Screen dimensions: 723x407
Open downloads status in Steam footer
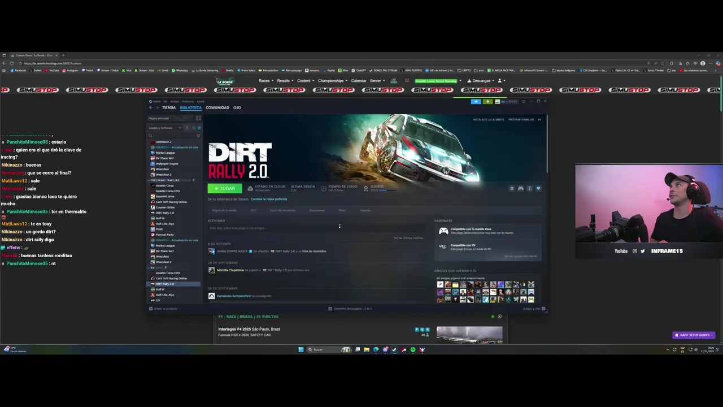[350, 309]
